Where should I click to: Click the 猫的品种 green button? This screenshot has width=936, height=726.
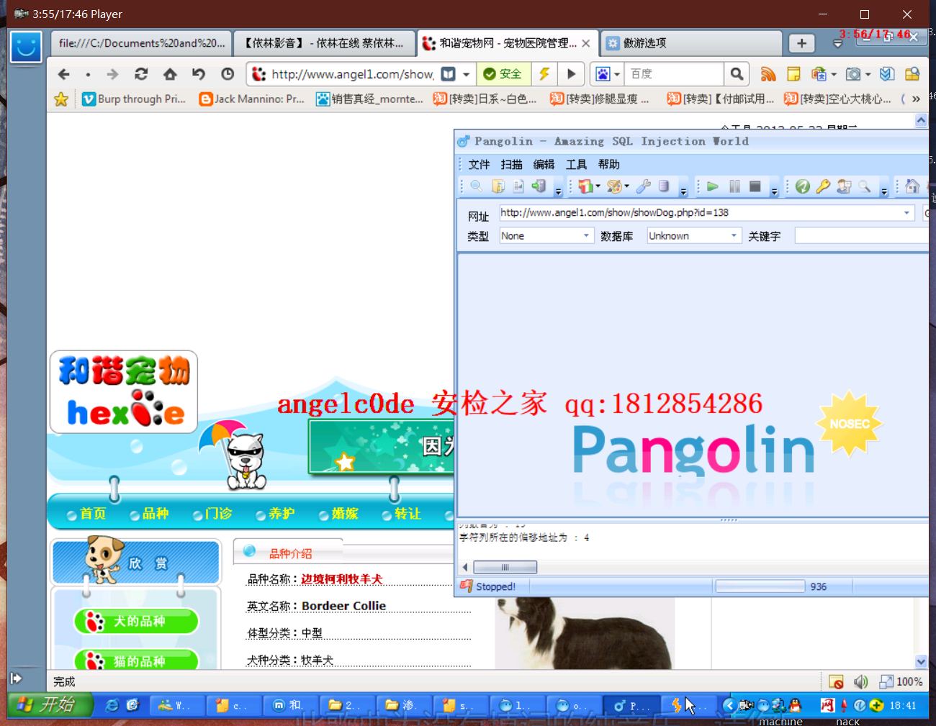[136, 660]
